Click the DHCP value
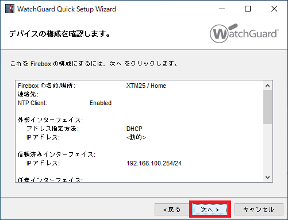 coord(135,129)
